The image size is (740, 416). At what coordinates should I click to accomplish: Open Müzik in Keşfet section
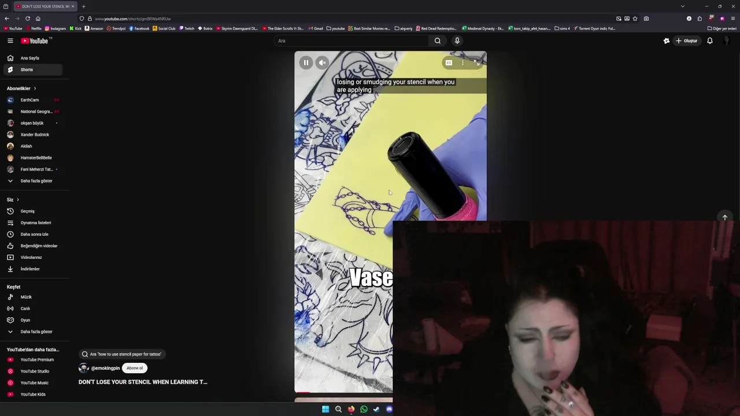coord(32,297)
